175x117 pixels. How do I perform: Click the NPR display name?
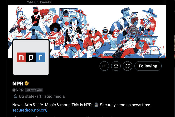[18, 84]
